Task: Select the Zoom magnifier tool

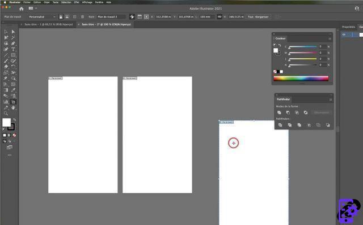Action: click(x=6, y=114)
